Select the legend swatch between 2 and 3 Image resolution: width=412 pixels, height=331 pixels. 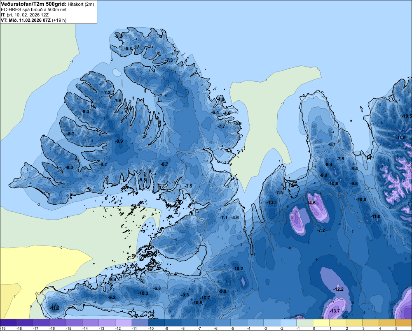pos(354,323)
